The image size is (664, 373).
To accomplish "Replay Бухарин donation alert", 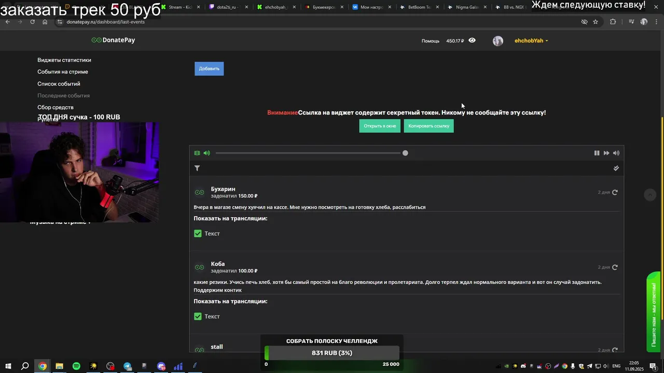I will pyautogui.click(x=615, y=192).
